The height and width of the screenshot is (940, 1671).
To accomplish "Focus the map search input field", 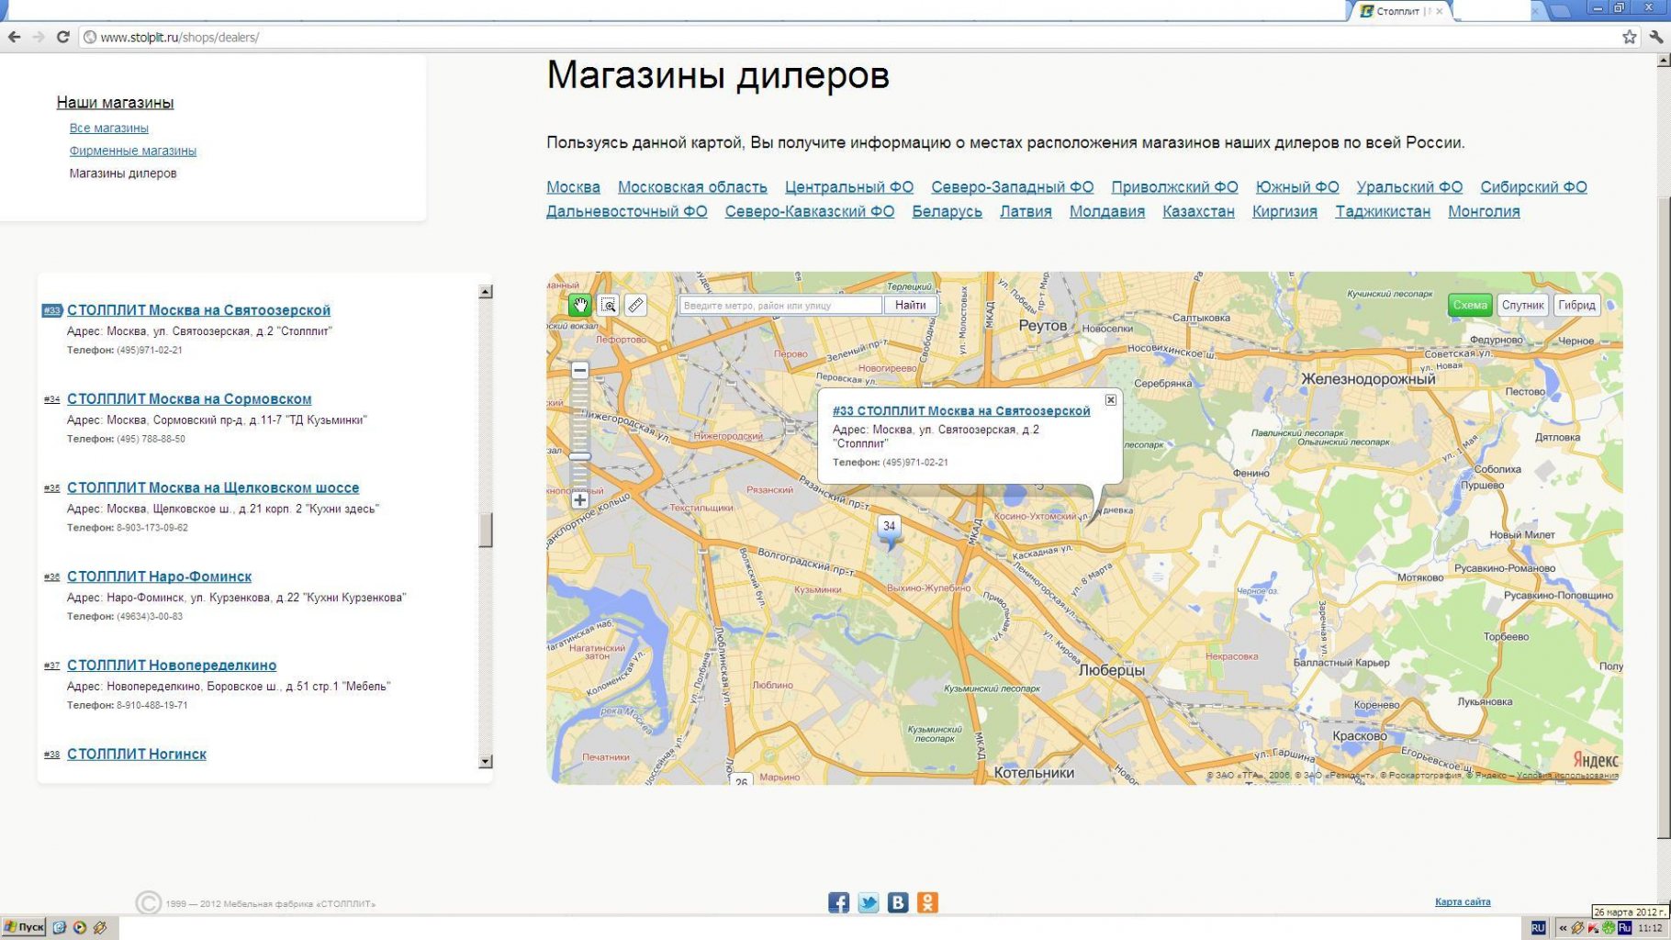I will (x=780, y=305).
